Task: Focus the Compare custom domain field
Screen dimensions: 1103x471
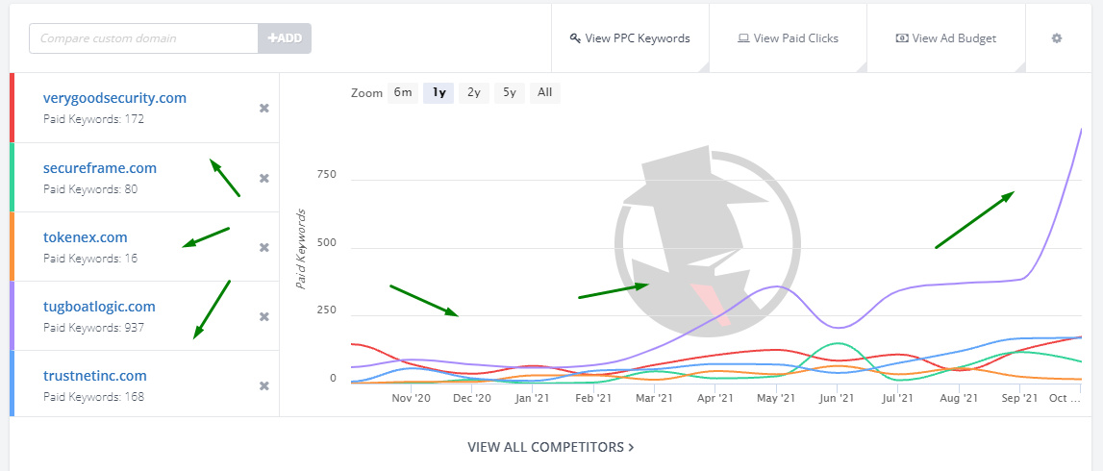Action: point(144,38)
